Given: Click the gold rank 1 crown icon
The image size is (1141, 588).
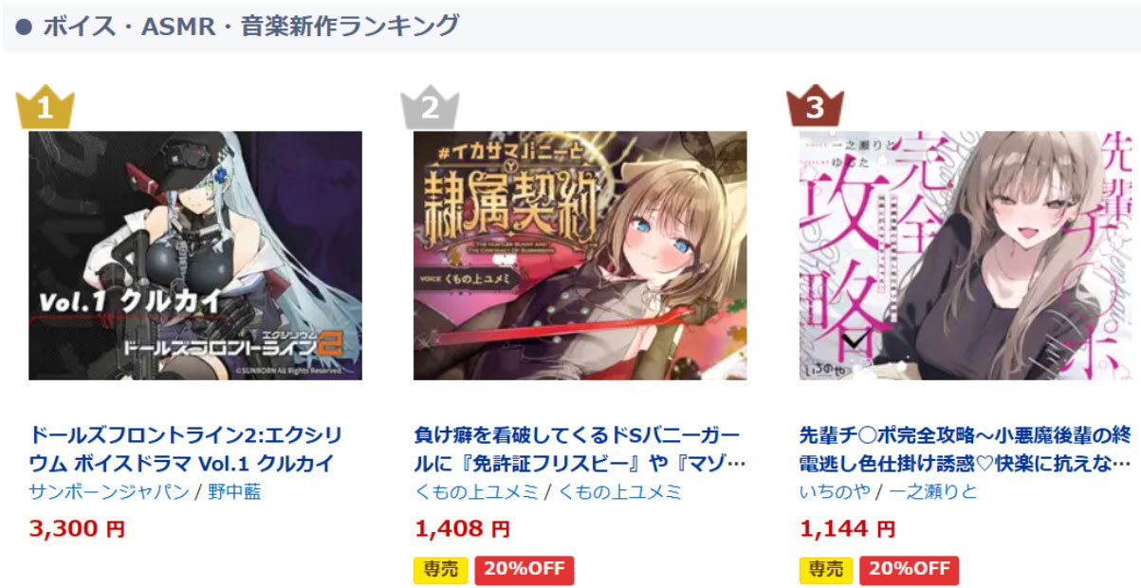Looking at the screenshot, I should tap(45, 106).
